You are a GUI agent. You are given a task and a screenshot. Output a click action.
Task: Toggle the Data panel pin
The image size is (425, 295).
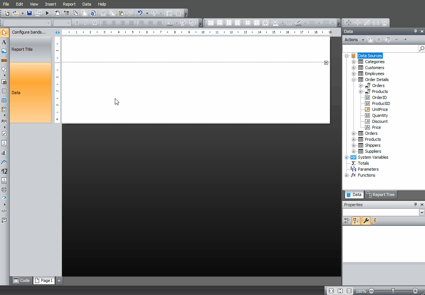[x=415, y=31]
